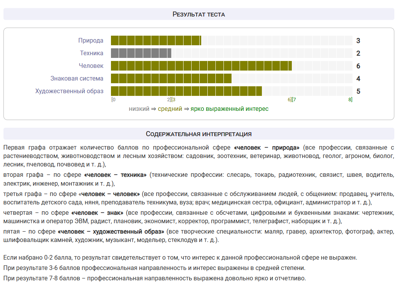The width and height of the screenshot is (407, 288).
Task: Click the gray Техника result bar
Action: [x=141, y=53]
